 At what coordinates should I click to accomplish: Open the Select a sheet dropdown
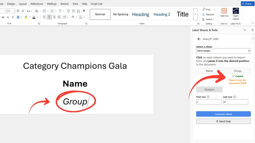[x=223, y=51]
